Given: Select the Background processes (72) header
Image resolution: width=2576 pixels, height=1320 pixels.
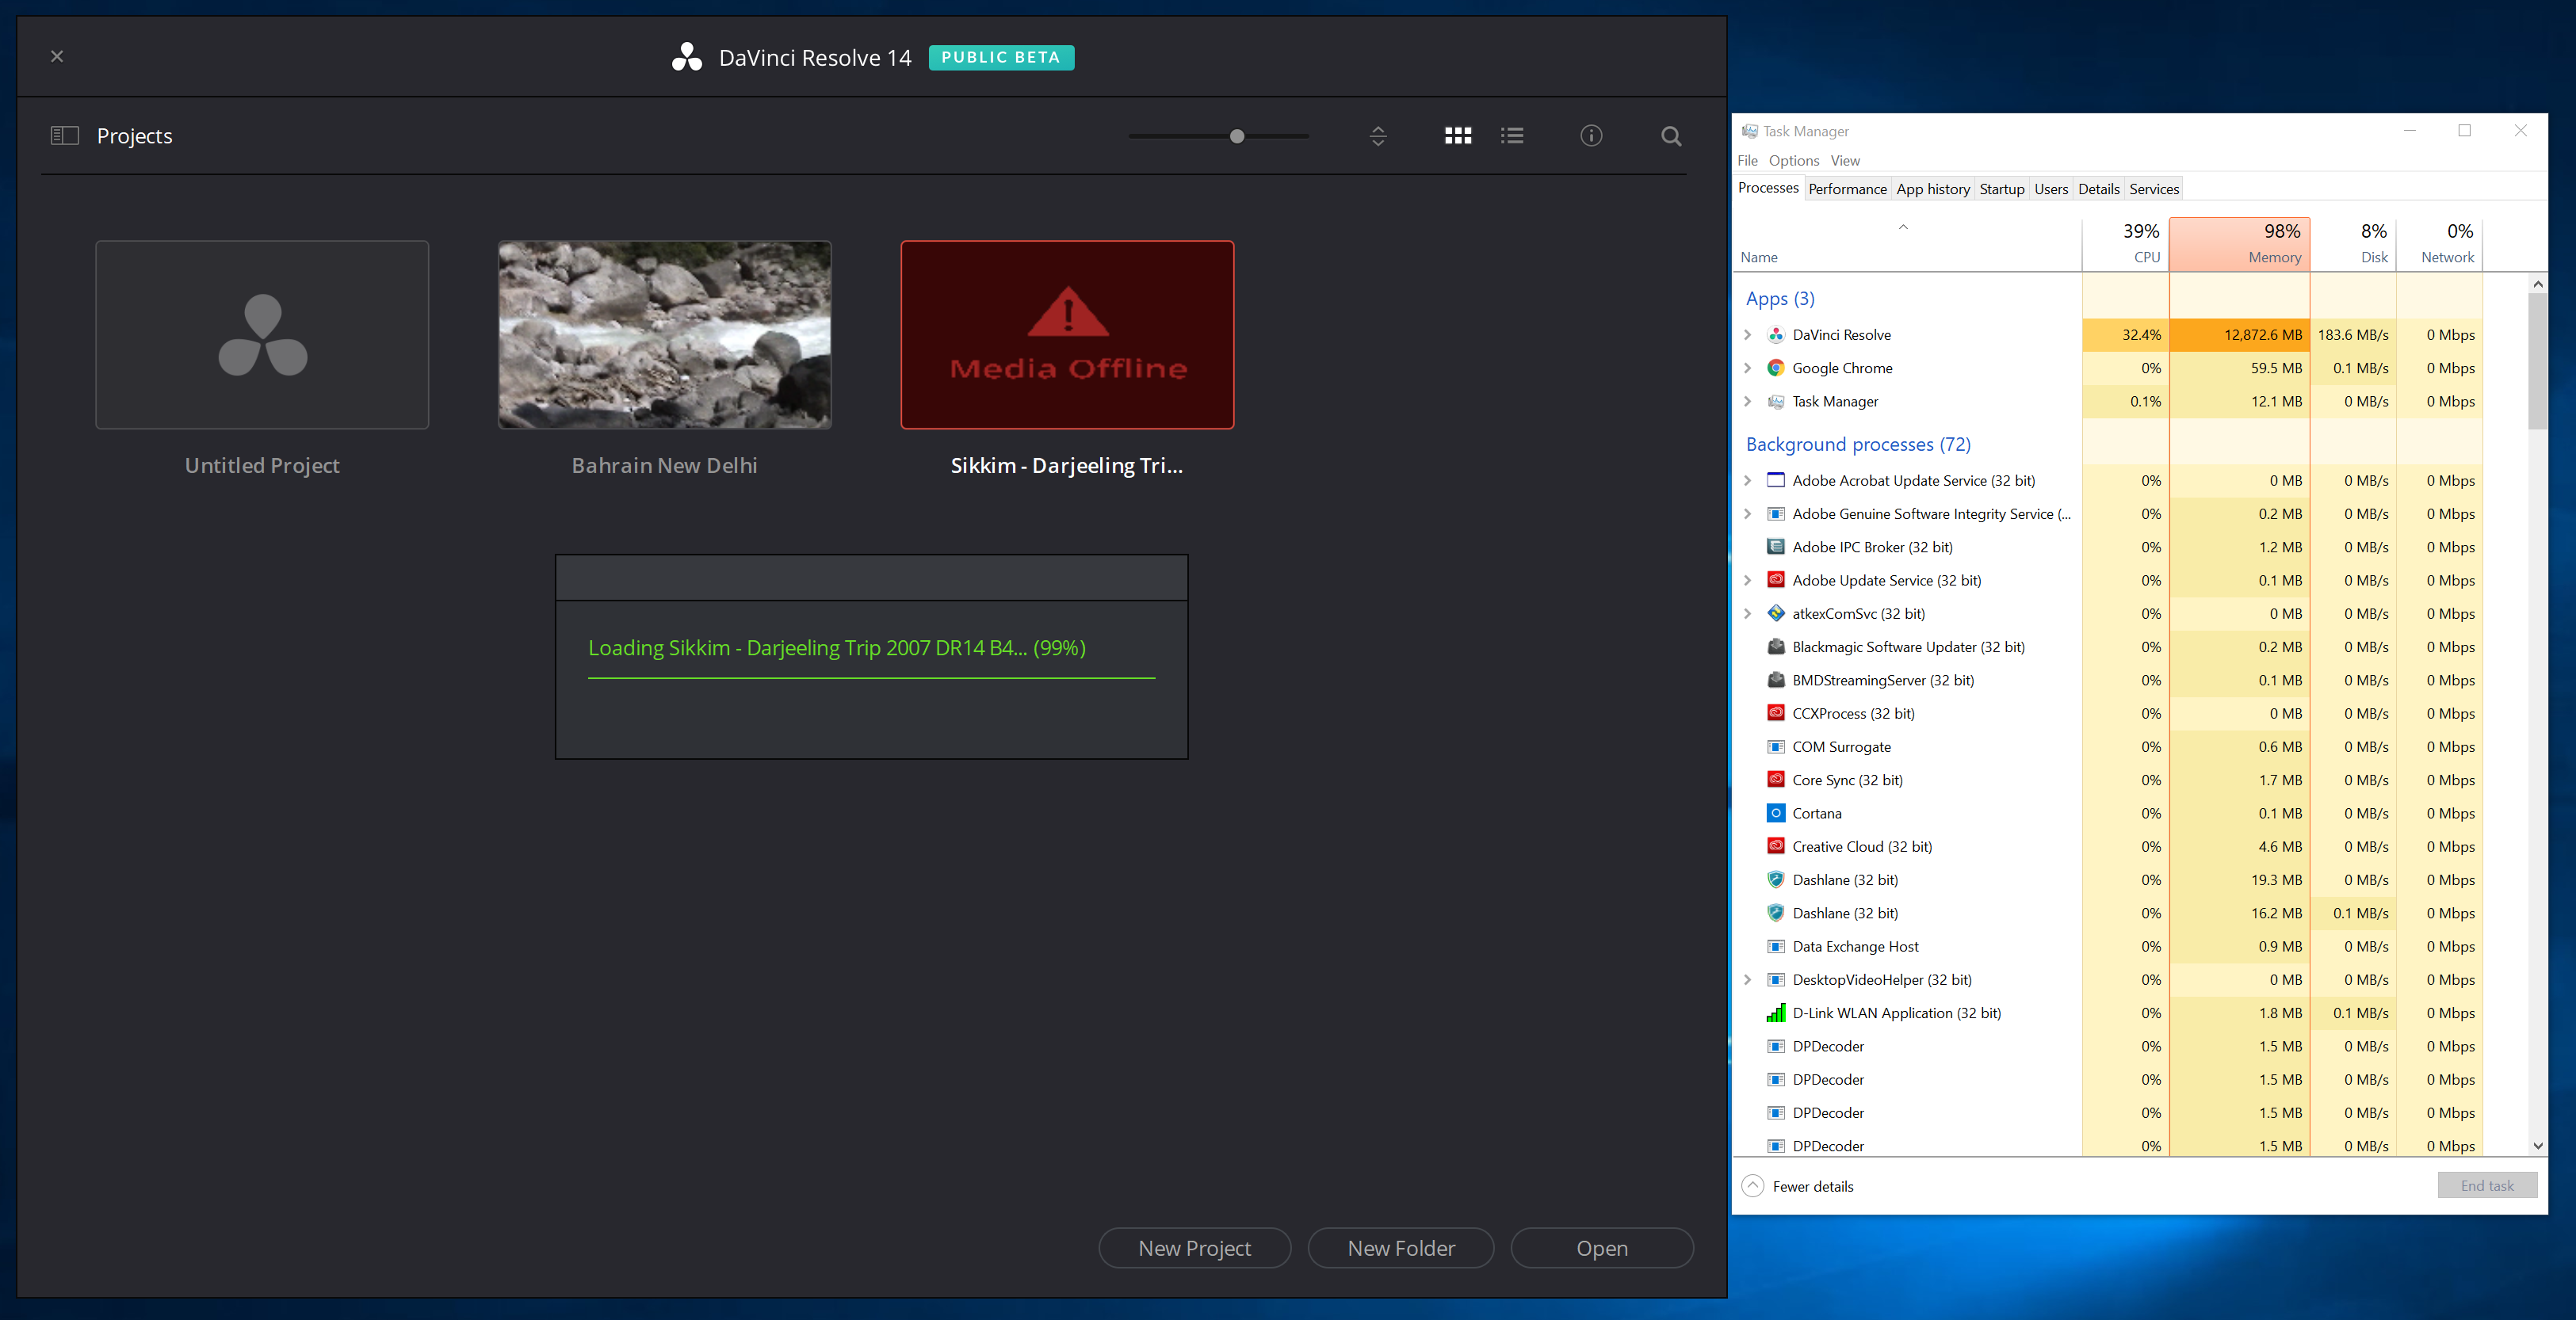Looking at the screenshot, I should coord(1857,444).
